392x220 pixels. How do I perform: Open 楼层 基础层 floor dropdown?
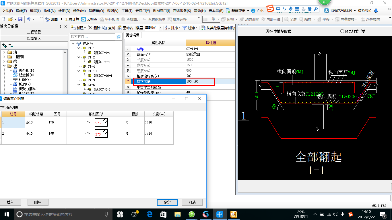[x=160, y=28]
